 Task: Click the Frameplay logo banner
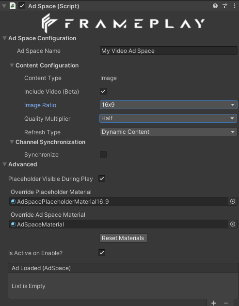coord(123,23)
